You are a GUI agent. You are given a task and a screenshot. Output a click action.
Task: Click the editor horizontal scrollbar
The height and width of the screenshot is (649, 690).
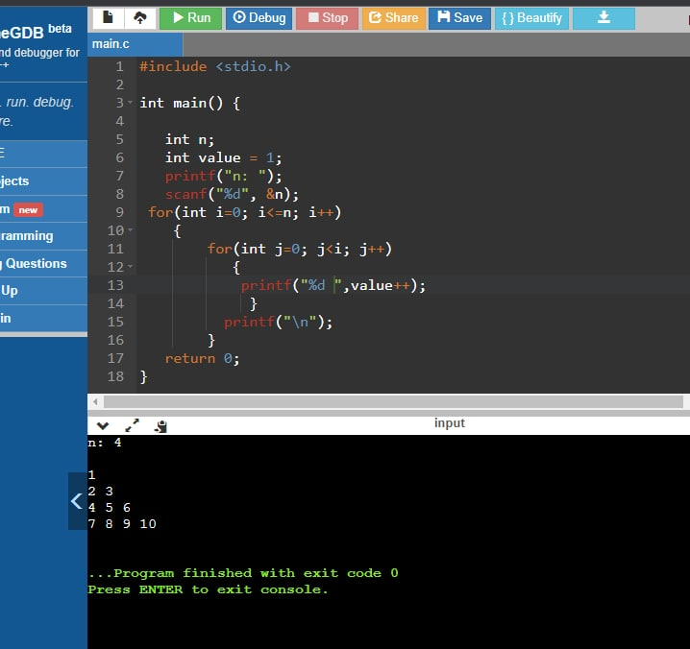coord(393,401)
